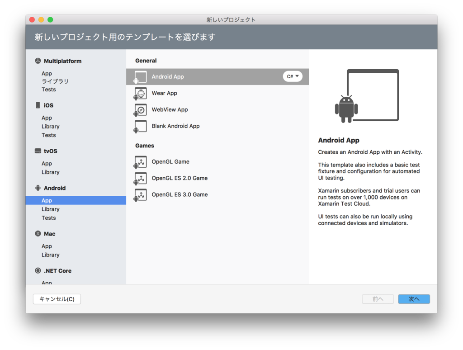Click the Android heading label

[x=55, y=188]
